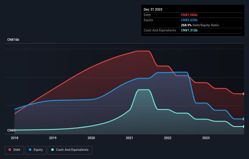Click the CN¥16b y-axis label
249x159 pixels.
(x=13, y=40)
